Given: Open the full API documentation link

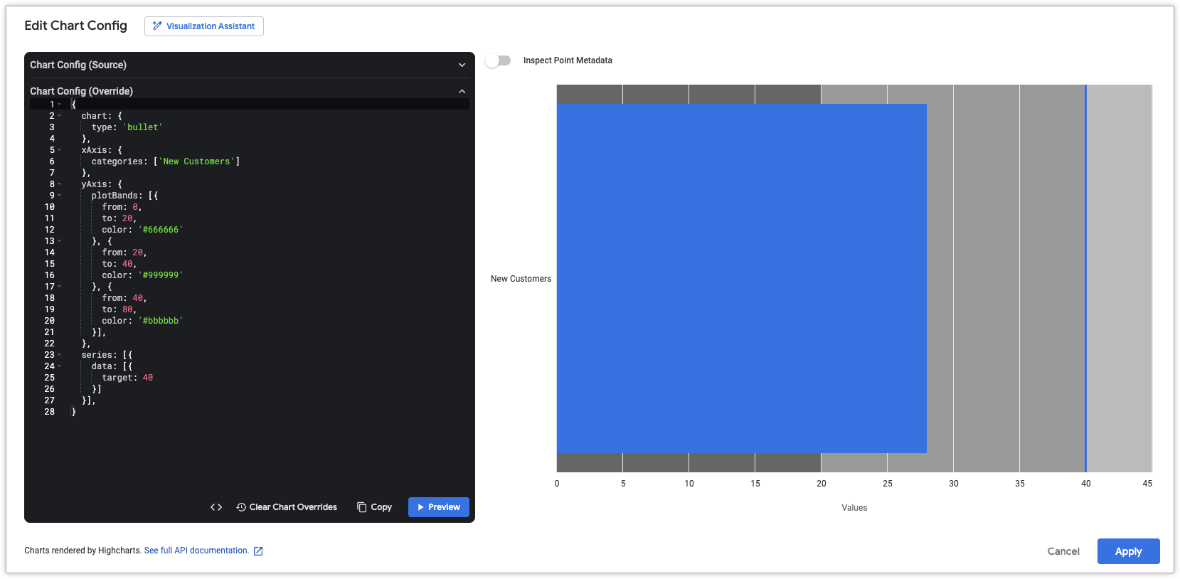Looking at the screenshot, I should [196, 551].
